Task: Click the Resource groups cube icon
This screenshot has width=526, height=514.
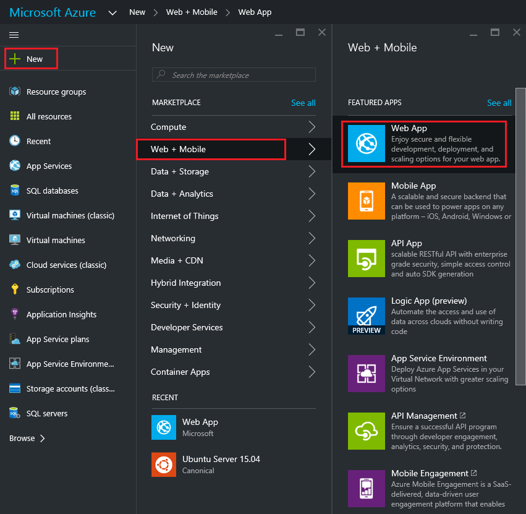Action: 15,92
